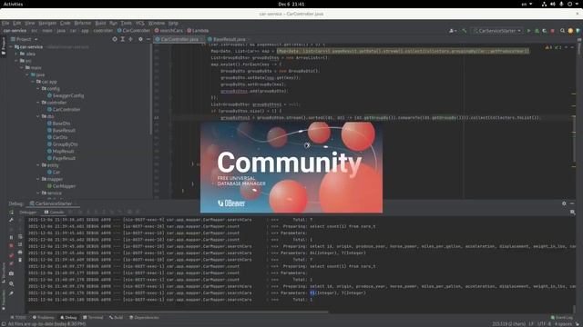Collapse the main folder node

coord(22,68)
